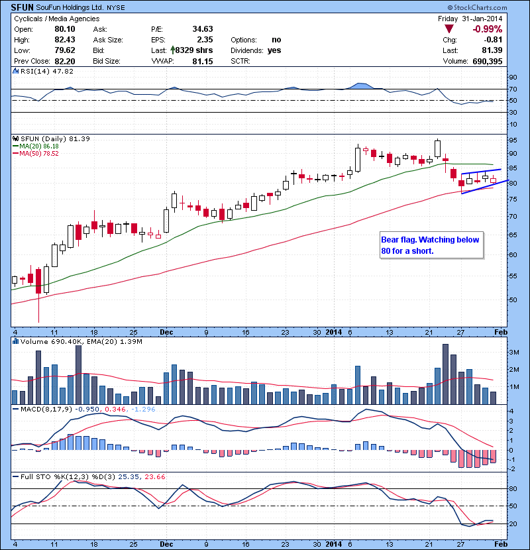Image resolution: width=530 pixels, height=550 pixels.
Task: Click the stochastic %K value 25.35
Action: click(128, 476)
